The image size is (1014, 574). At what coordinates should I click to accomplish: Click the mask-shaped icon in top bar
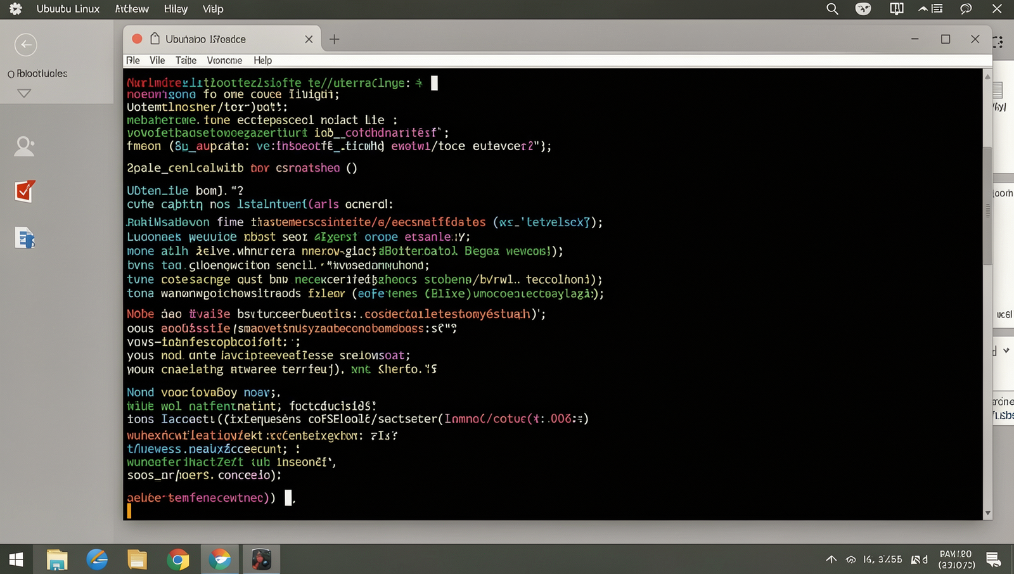(863, 9)
